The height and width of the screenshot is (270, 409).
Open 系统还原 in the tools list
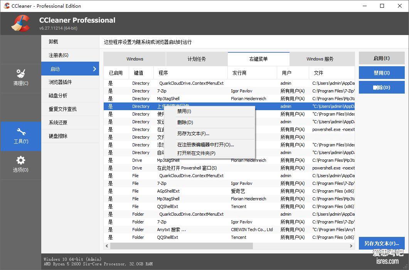pyautogui.click(x=70, y=123)
